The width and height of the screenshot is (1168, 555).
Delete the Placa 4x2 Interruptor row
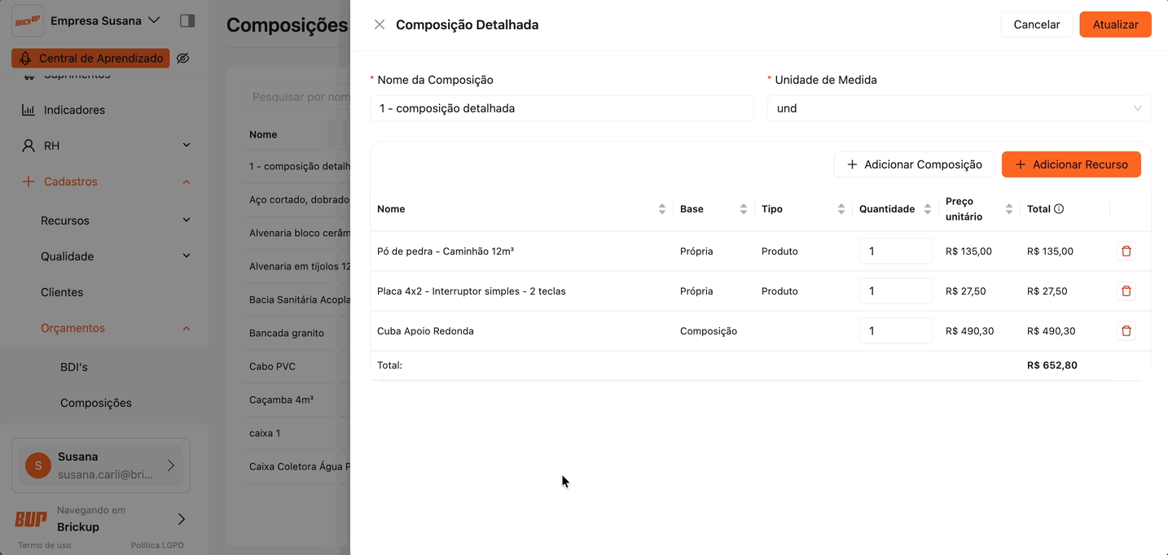click(1126, 291)
